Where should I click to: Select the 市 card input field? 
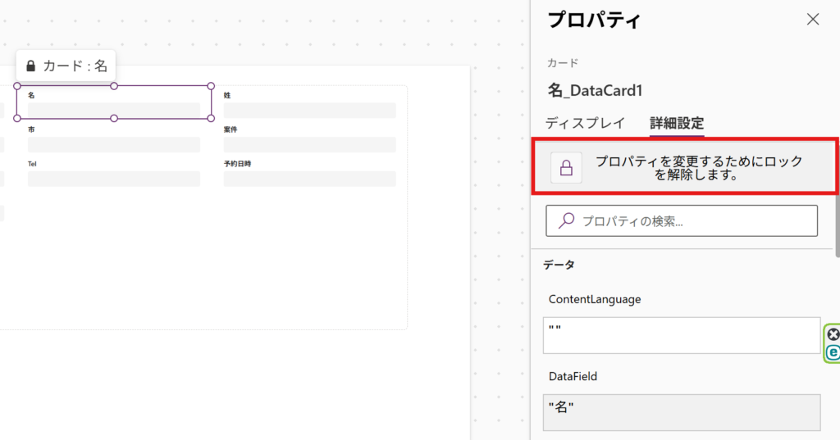[114, 144]
